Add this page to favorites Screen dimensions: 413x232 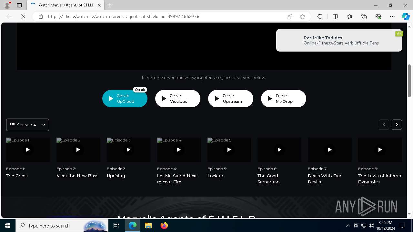coord(303,16)
